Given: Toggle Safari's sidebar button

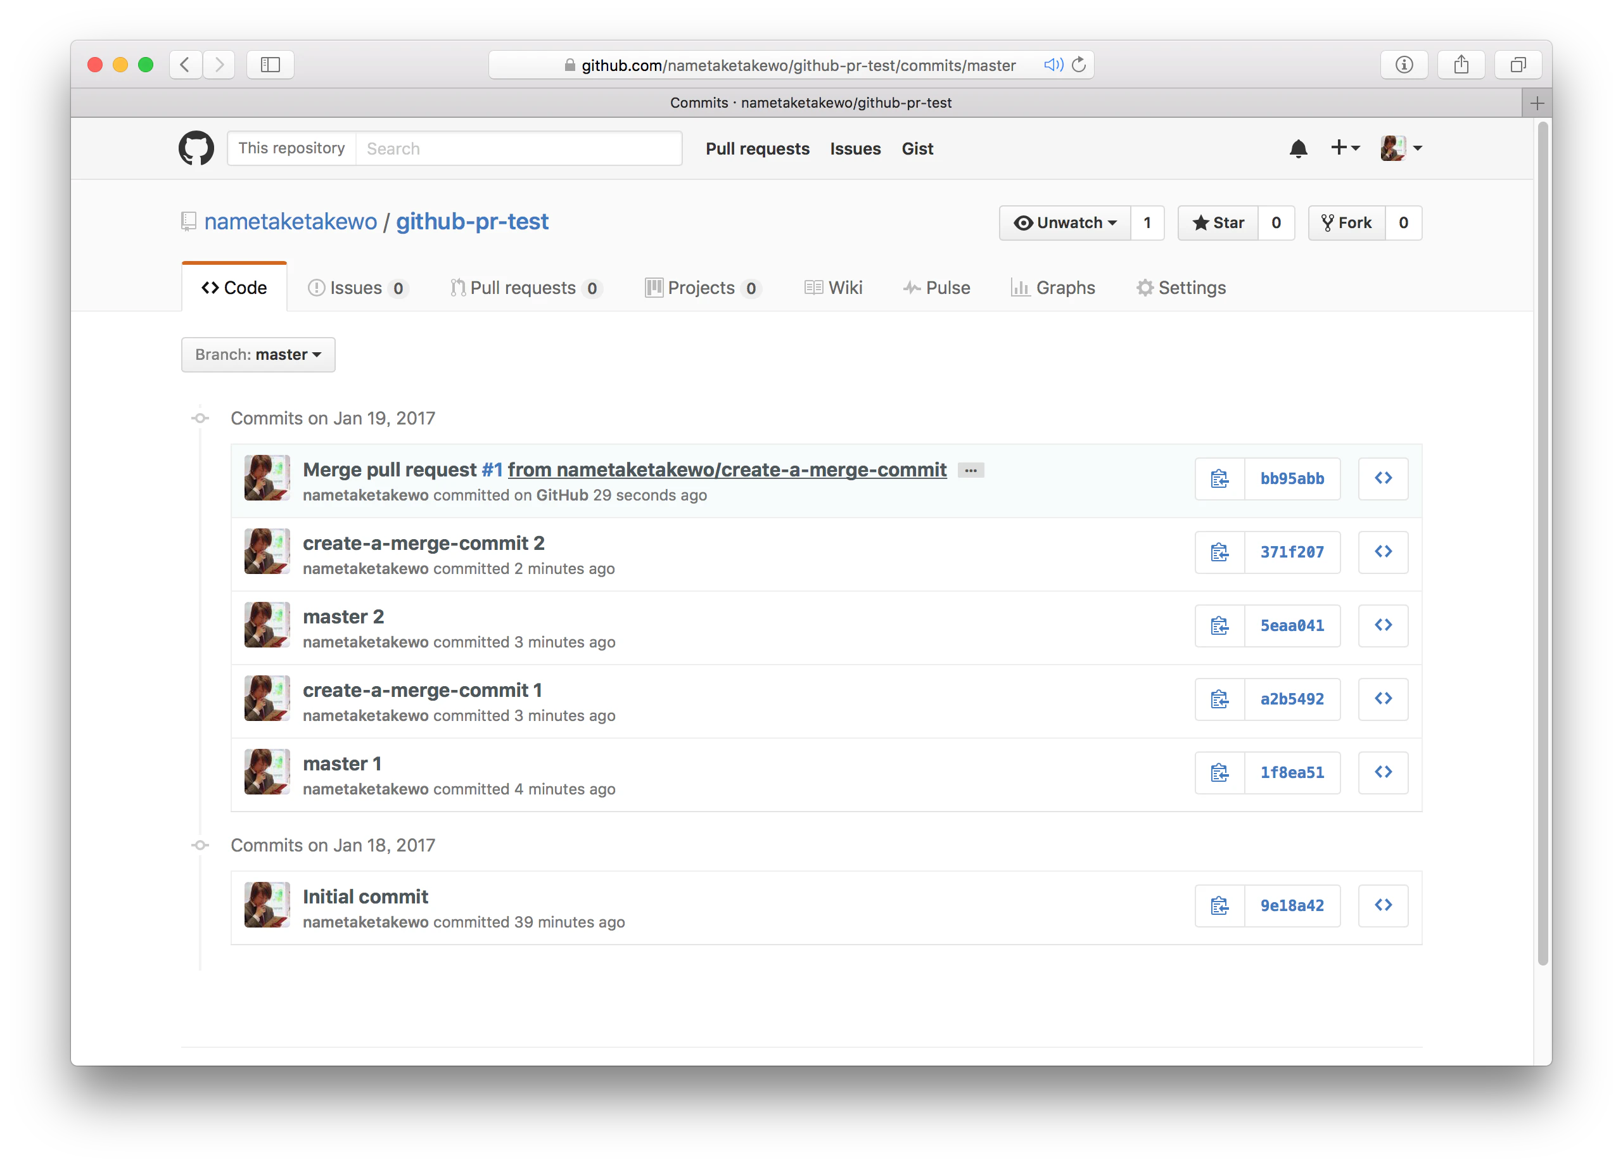Looking at the screenshot, I should (x=270, y=65).
